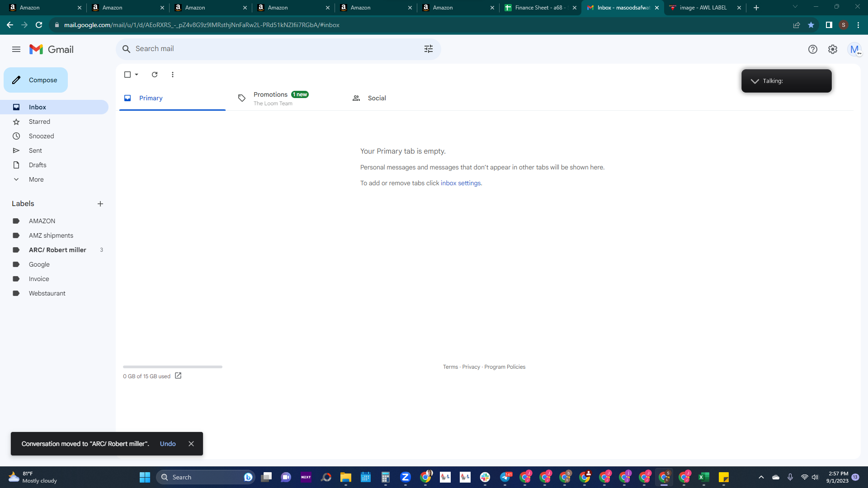The image size is (868, 488).
Task: Show hidden system tray icons chevron
Action: pyautogui.click(x=761, y=477)
